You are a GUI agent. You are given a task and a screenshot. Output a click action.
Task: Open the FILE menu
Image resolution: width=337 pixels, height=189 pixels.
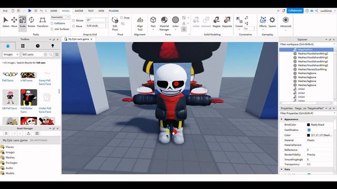pos(5,10)
